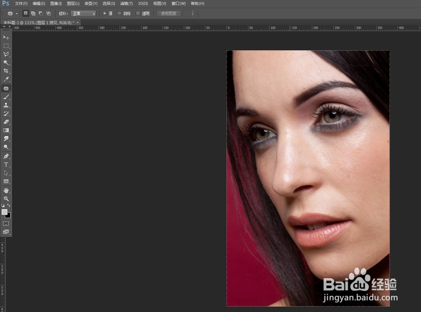
Task: Click the foreground color swatch
Action: tap(4, 212)
